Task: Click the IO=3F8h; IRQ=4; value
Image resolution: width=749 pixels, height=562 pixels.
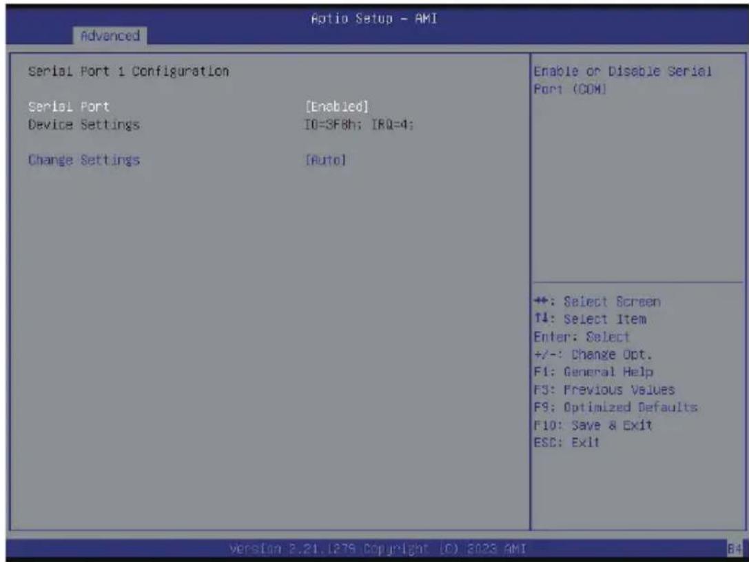Action: (360, 125)
